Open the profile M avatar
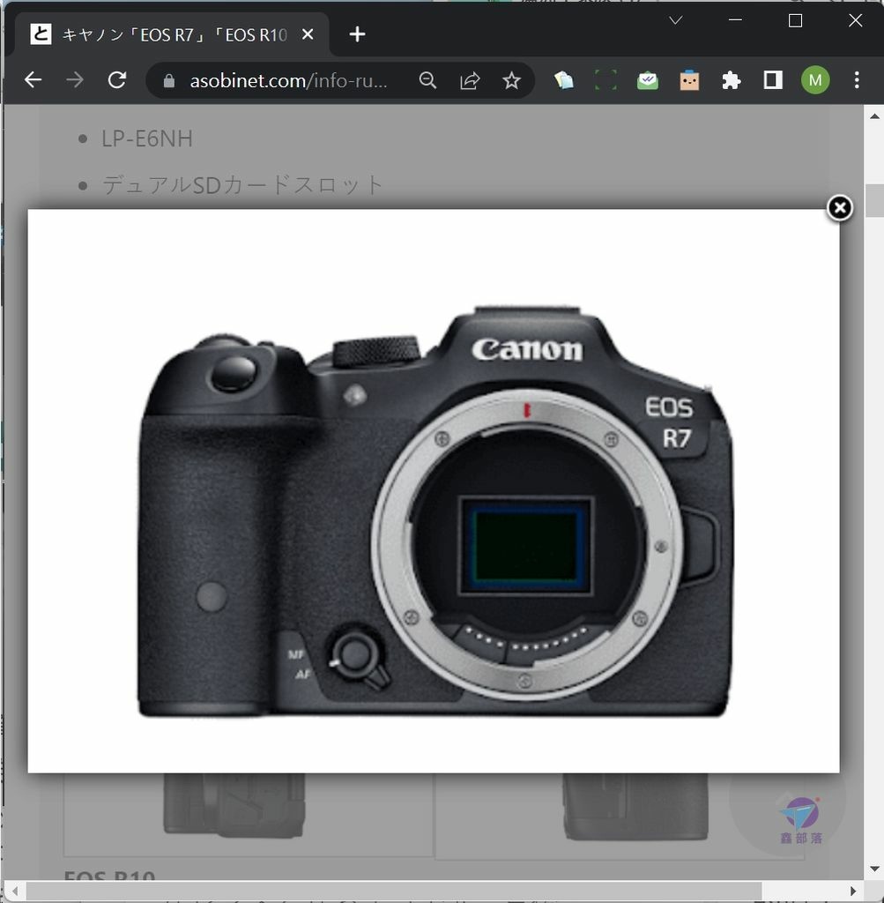The image size is (884, 903). tap(815, 80)
